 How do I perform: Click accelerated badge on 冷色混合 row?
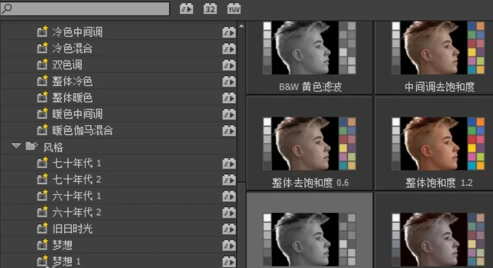[229, 48]
